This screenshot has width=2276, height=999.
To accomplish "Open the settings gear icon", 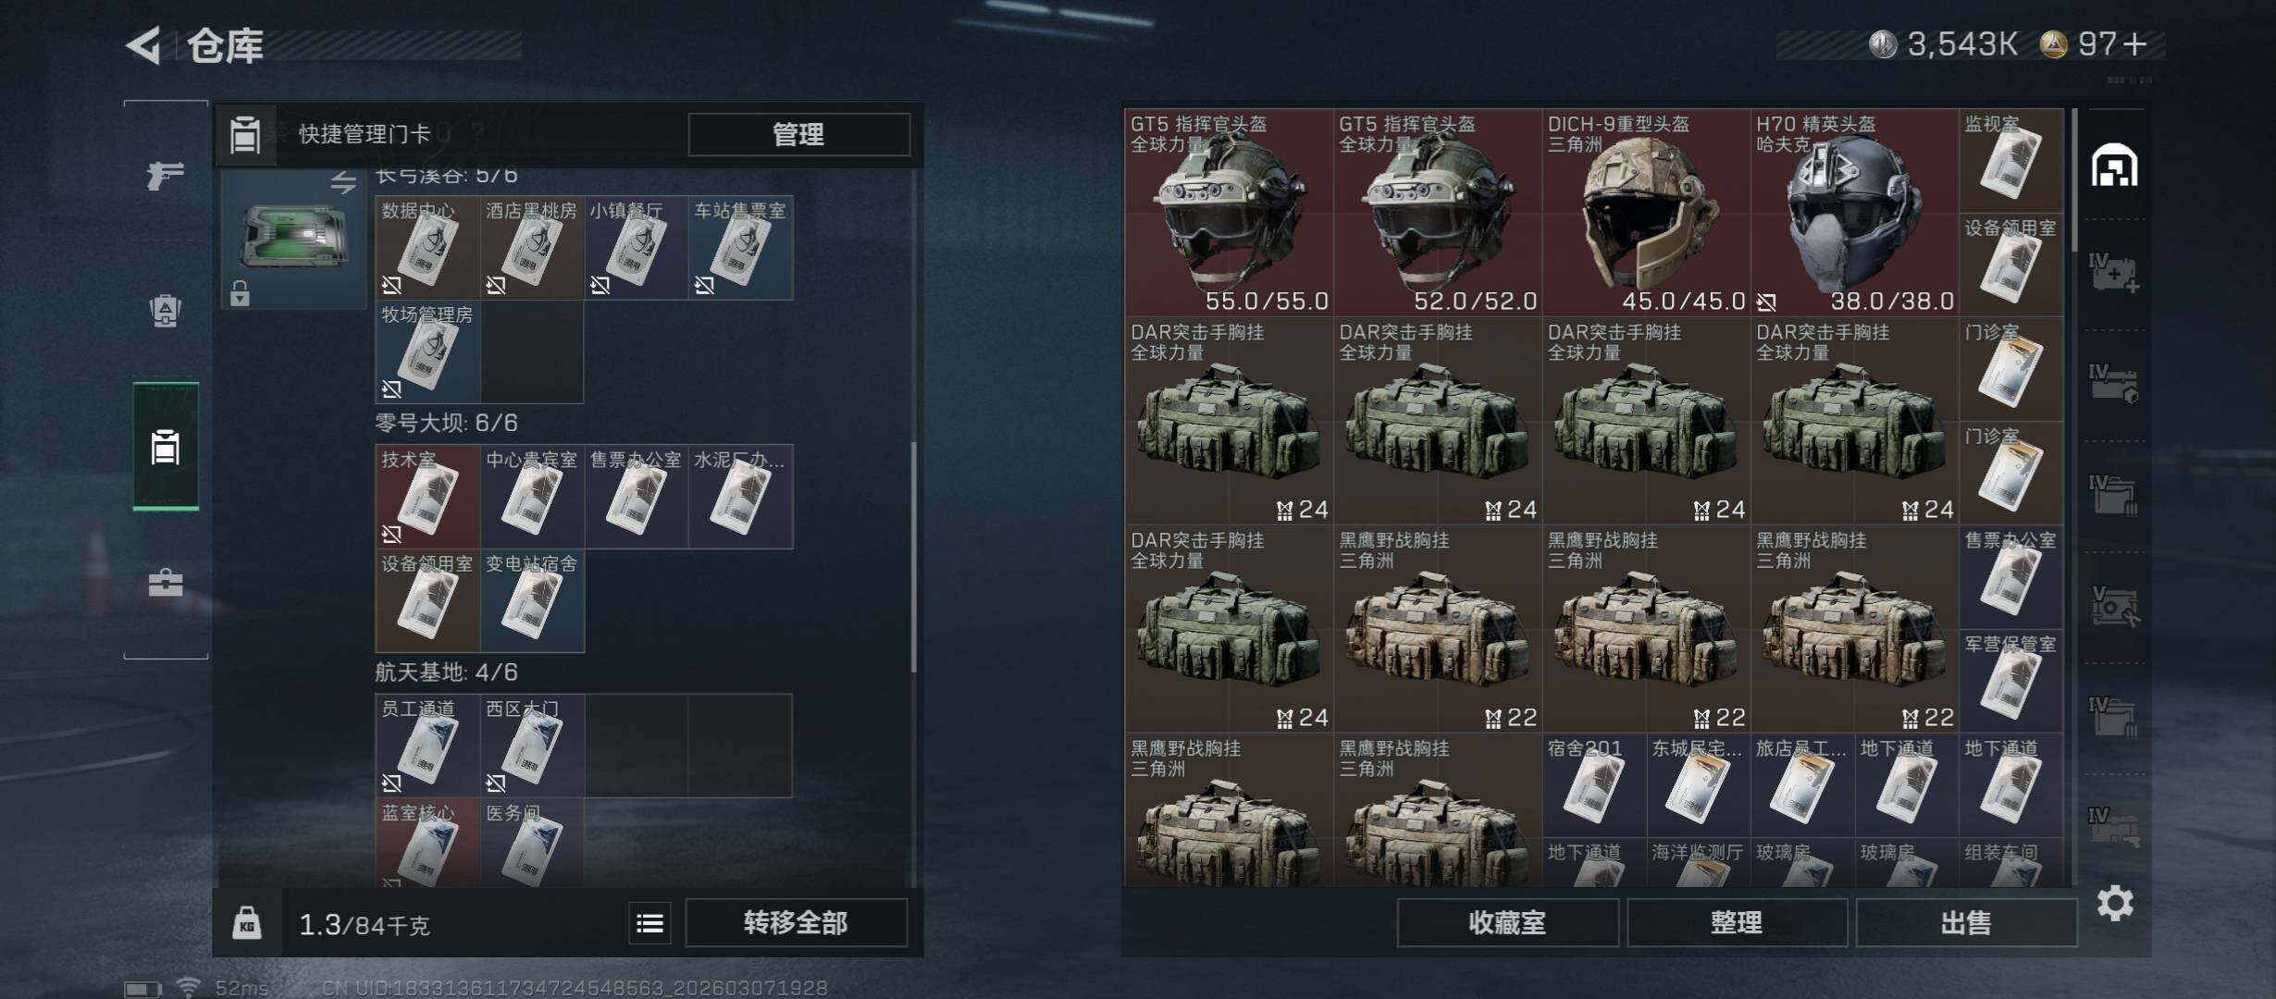I will (x=2115, y=903).
